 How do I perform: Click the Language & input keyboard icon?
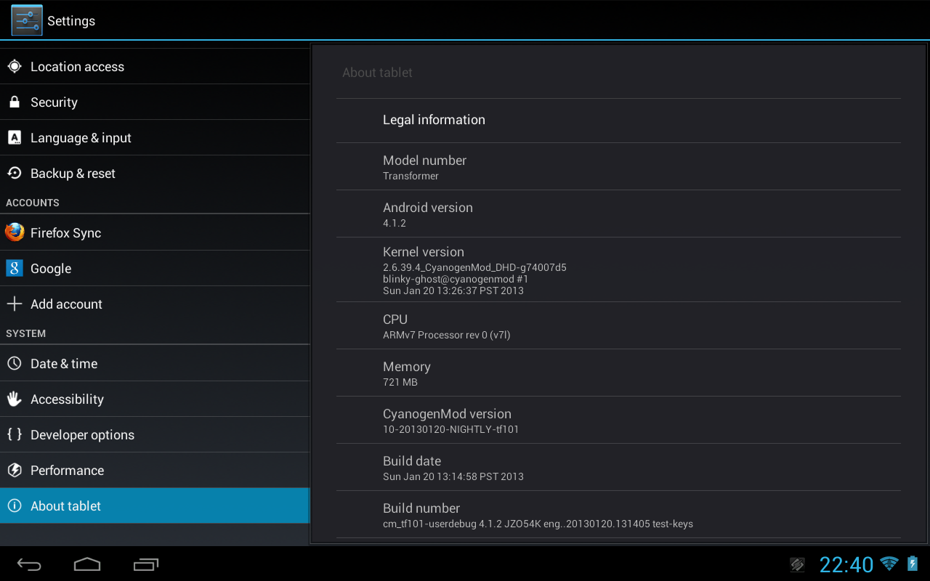(15, 138)
